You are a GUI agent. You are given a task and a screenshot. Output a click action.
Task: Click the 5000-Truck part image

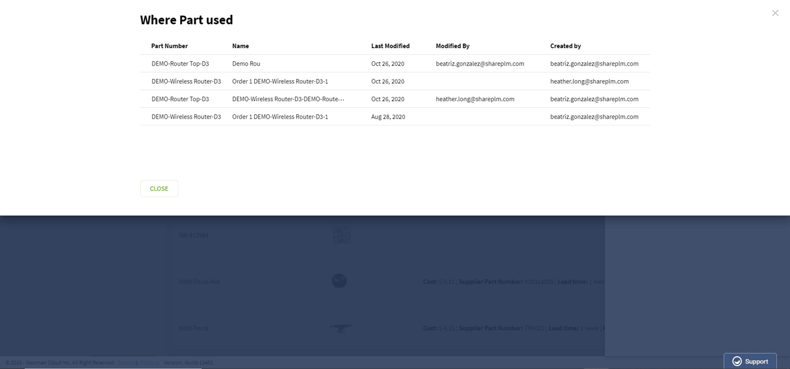341,328
